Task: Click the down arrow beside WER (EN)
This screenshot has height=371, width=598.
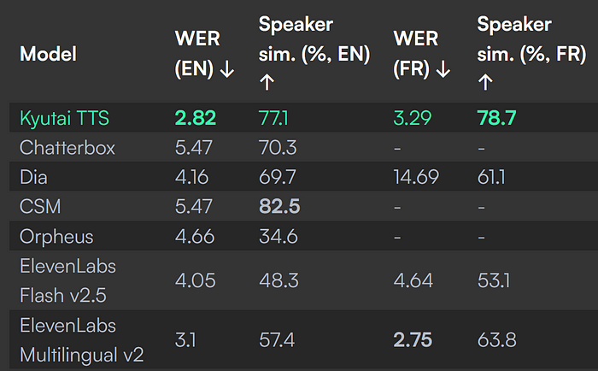Action: 227,69
